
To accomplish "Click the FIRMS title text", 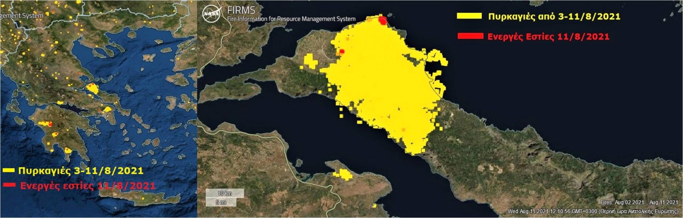I will [241, 10].
